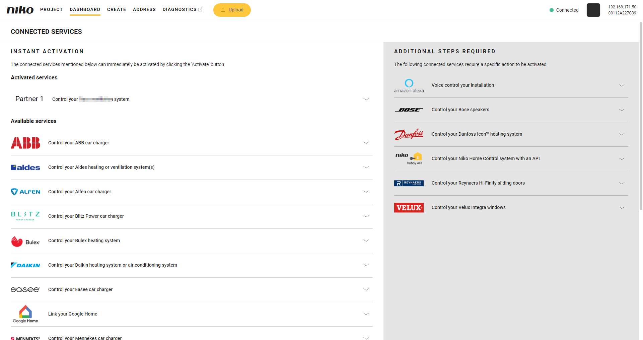
Task: Expand the Mennekes car charger row
Action: [x=366, y=338]
